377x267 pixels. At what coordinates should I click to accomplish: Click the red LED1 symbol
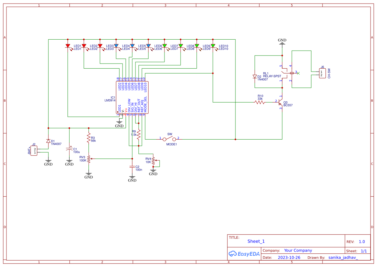click(68, 45)
